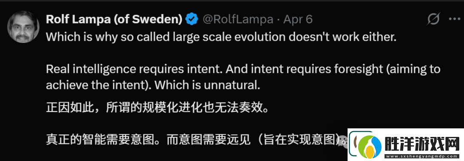Screen dimensions: 464x161
Task: Open Rolf Lampa's profile avatar photo
Action: tap(23, 27)
